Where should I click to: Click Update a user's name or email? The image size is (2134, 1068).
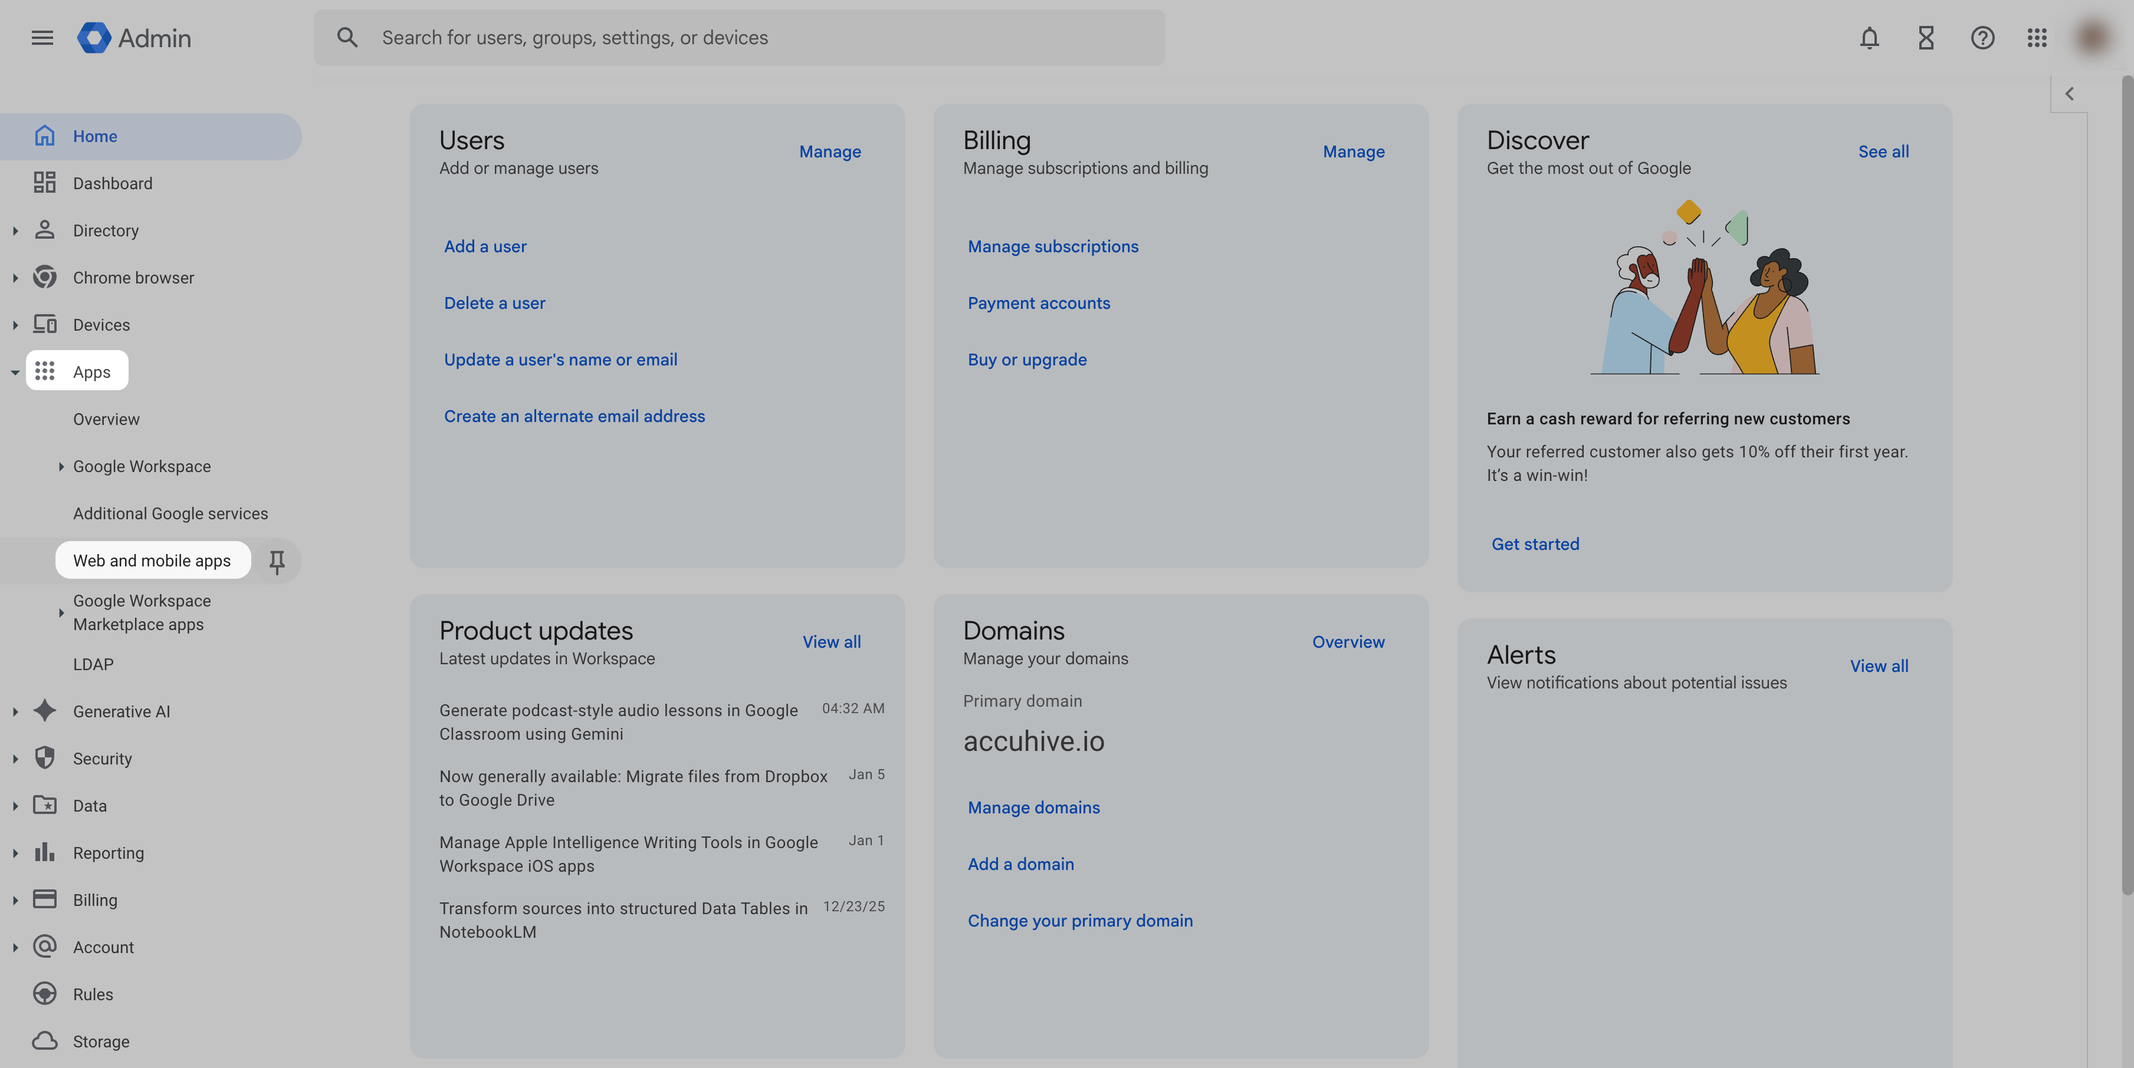[x=561, y=360]
